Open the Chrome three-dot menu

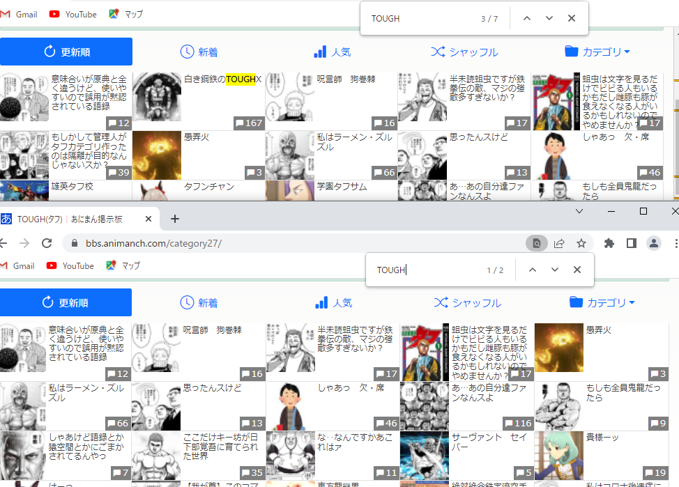(x=675, y=243)
